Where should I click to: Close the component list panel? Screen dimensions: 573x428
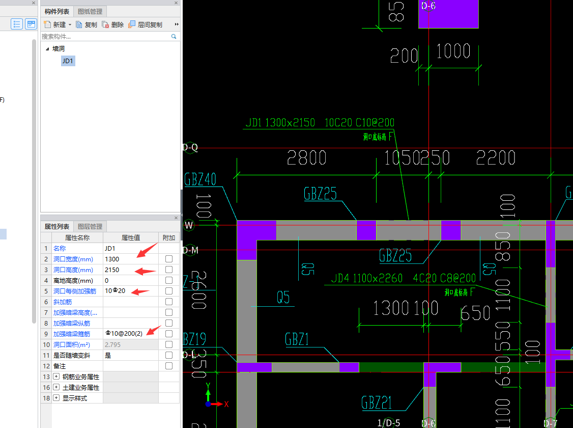176,3
